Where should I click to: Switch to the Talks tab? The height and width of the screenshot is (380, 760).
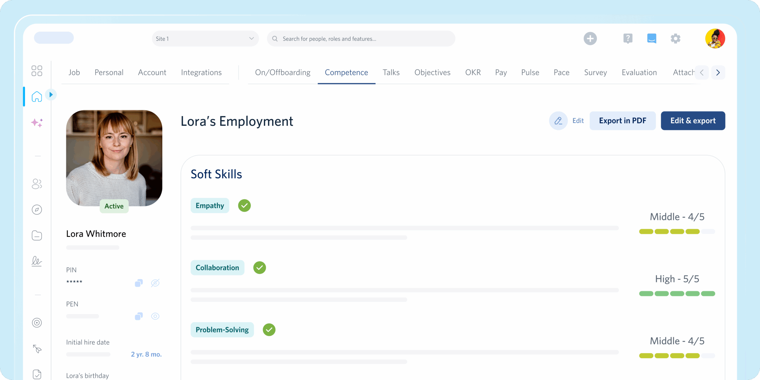[391, 72]
